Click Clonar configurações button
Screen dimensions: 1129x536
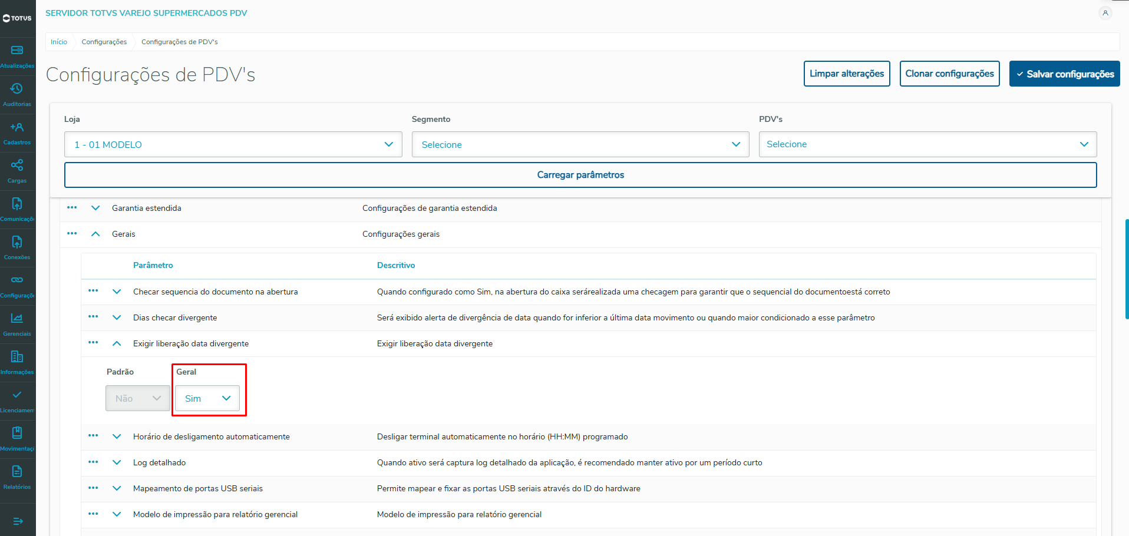[949, 74]
